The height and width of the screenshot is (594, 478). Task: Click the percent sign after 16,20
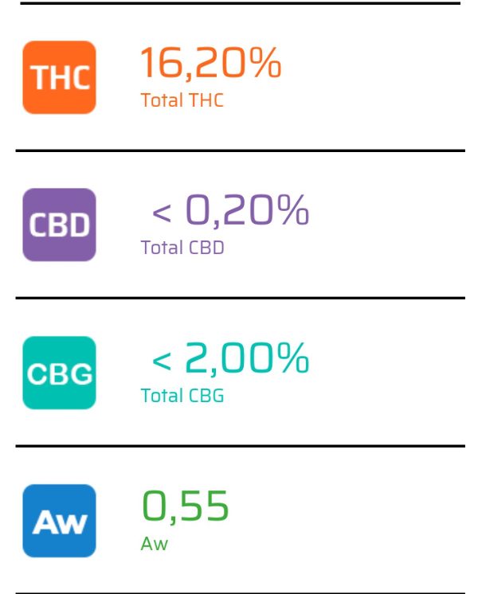pos(265,62)
